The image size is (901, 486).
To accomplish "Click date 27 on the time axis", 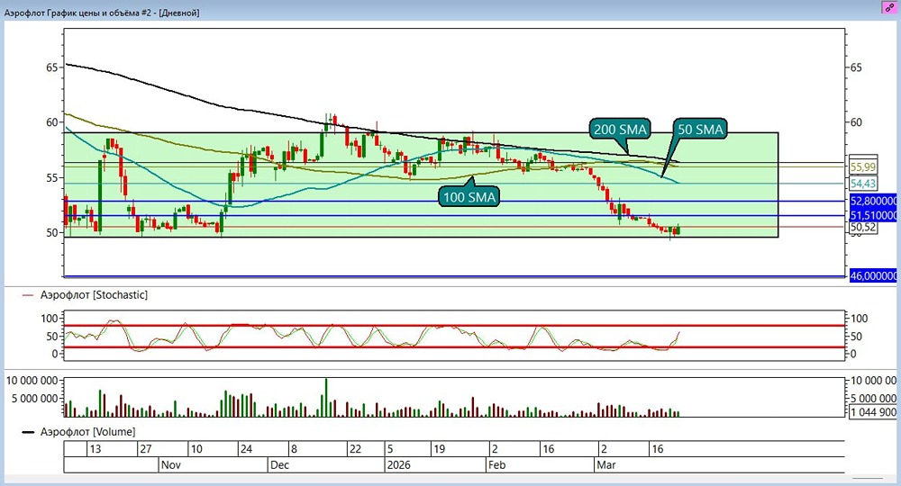I will coord(146,449).
